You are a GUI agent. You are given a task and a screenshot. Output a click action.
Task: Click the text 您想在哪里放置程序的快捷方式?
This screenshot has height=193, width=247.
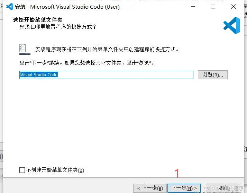tap(58, 27)
